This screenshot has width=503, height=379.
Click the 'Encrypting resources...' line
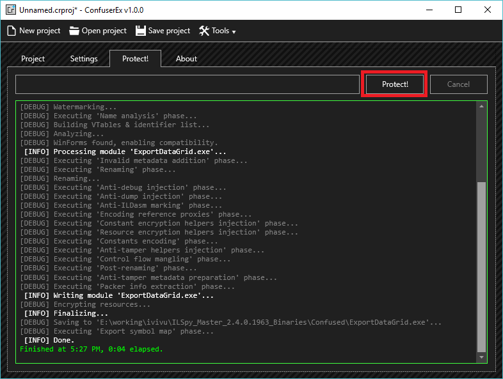point(85,304)
